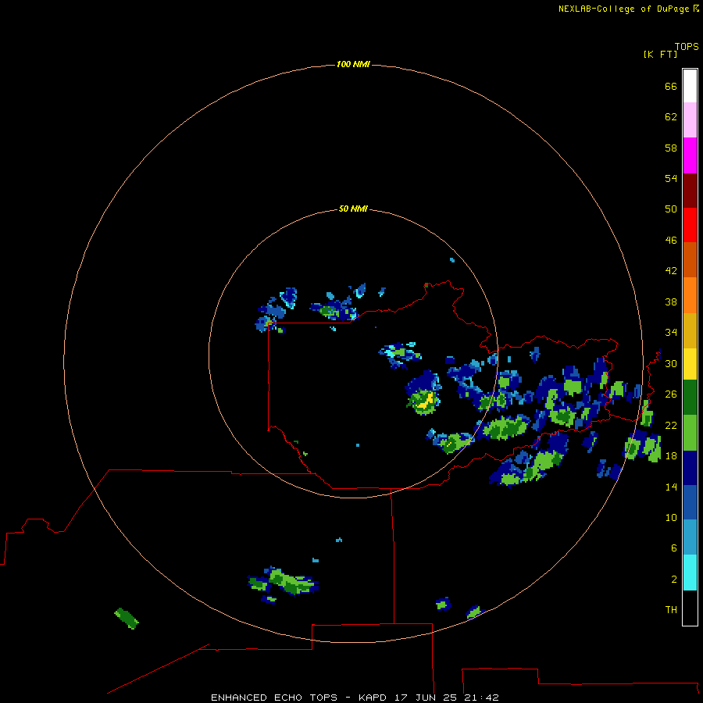
Task: Click the 34 legend value
Action: [x=671, y=333]
